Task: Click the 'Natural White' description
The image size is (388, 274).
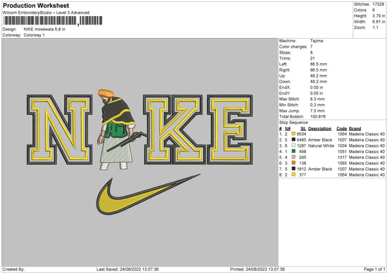Action: (x=321, y=145)
